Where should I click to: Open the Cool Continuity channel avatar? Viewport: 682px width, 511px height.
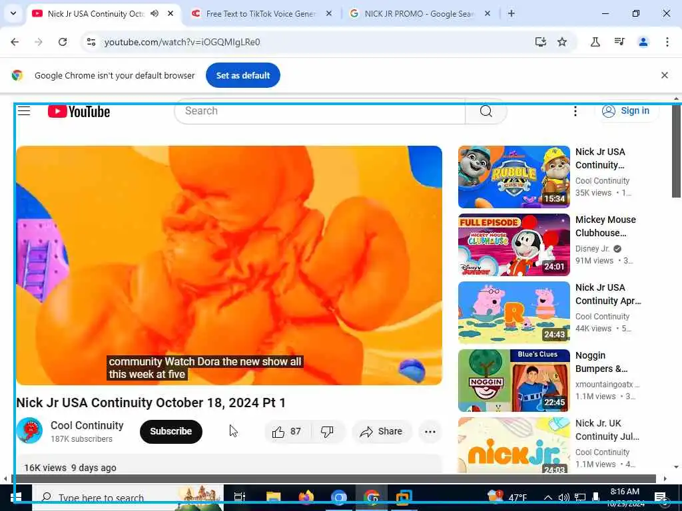29,430
